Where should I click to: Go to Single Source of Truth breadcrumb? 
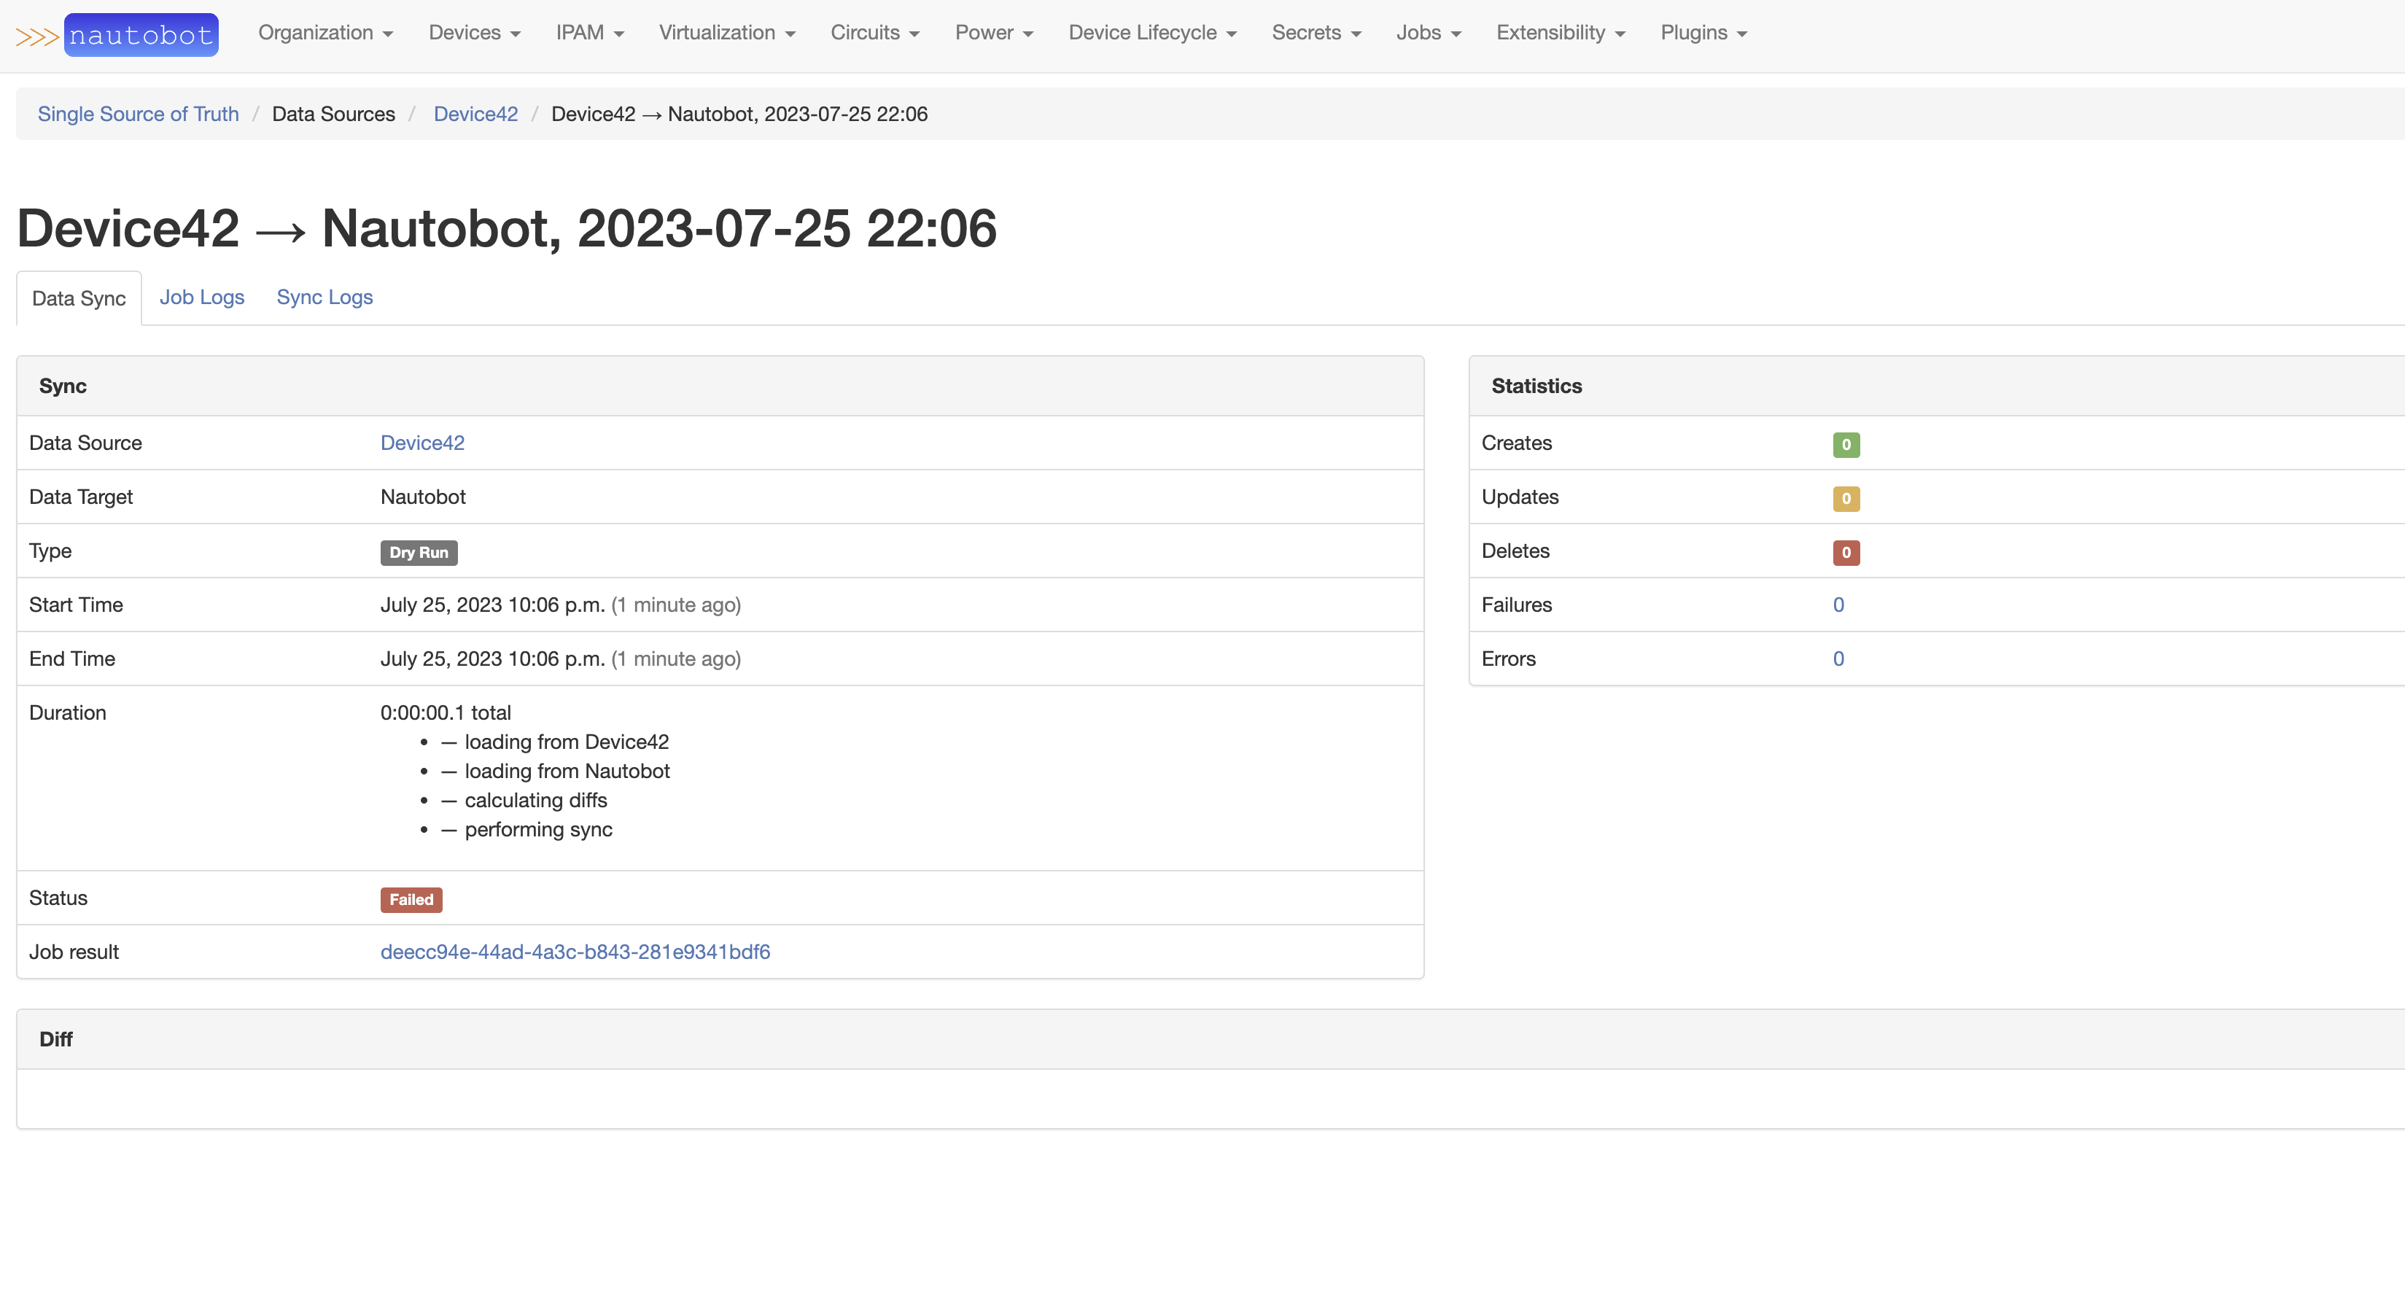(x=138, y=114)
